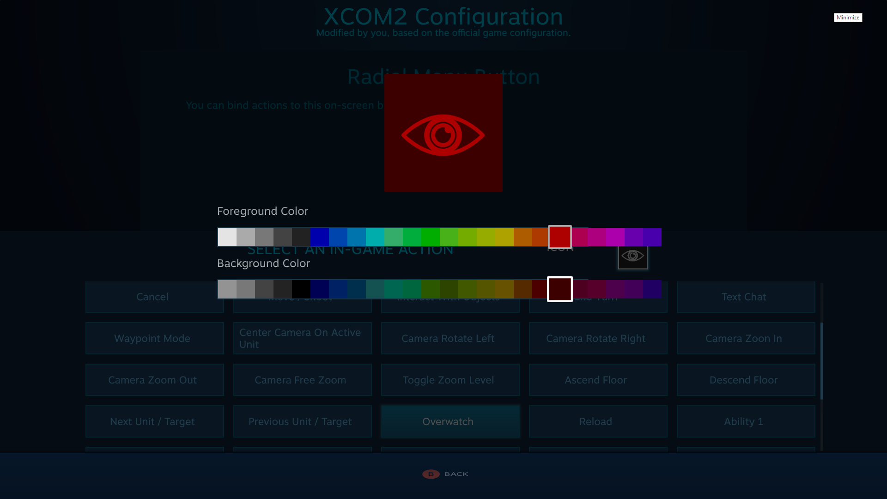
Task: Select Next Unit / Target
Action: click(152, 421)
